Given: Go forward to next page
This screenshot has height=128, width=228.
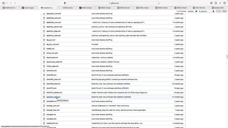Looking at the screenshot, I should [x=15, y=3].
